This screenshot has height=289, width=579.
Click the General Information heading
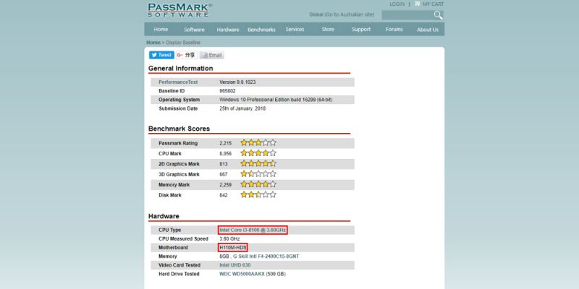(x=180, y=69)
